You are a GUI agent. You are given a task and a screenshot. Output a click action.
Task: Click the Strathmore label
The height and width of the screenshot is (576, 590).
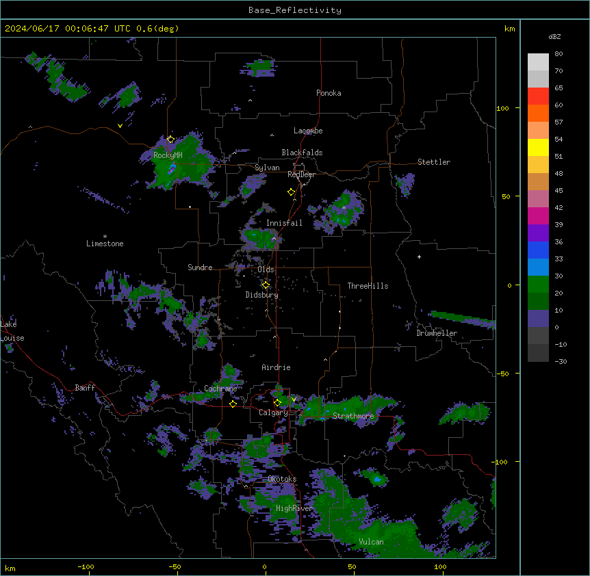(353, 416)
